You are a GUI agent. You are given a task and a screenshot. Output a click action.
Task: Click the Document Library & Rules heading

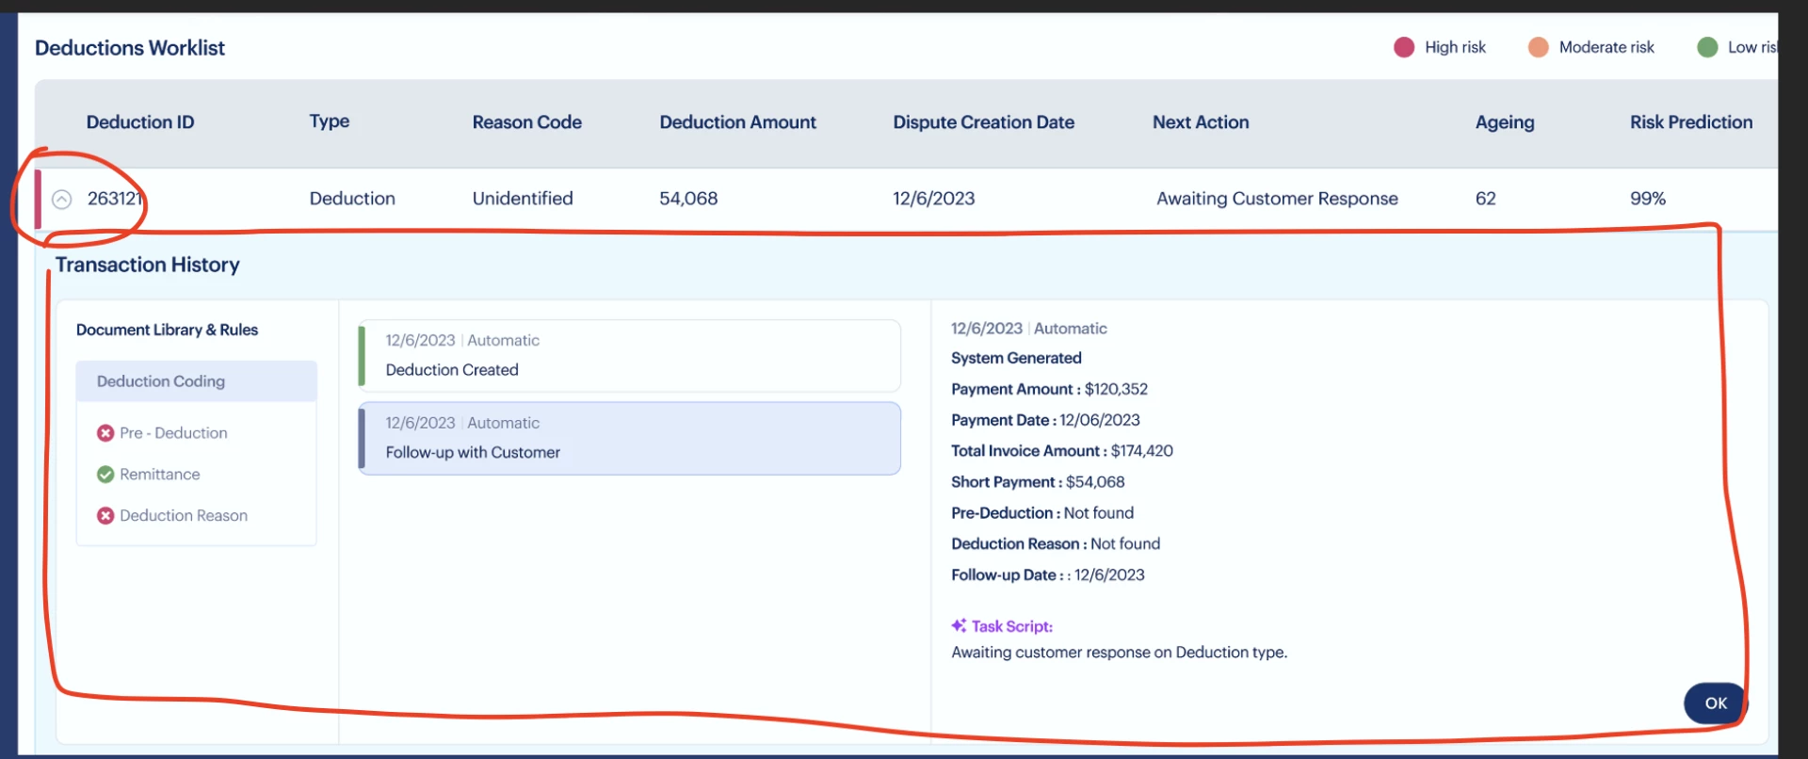pyautogui.click(x=167, y=330)
